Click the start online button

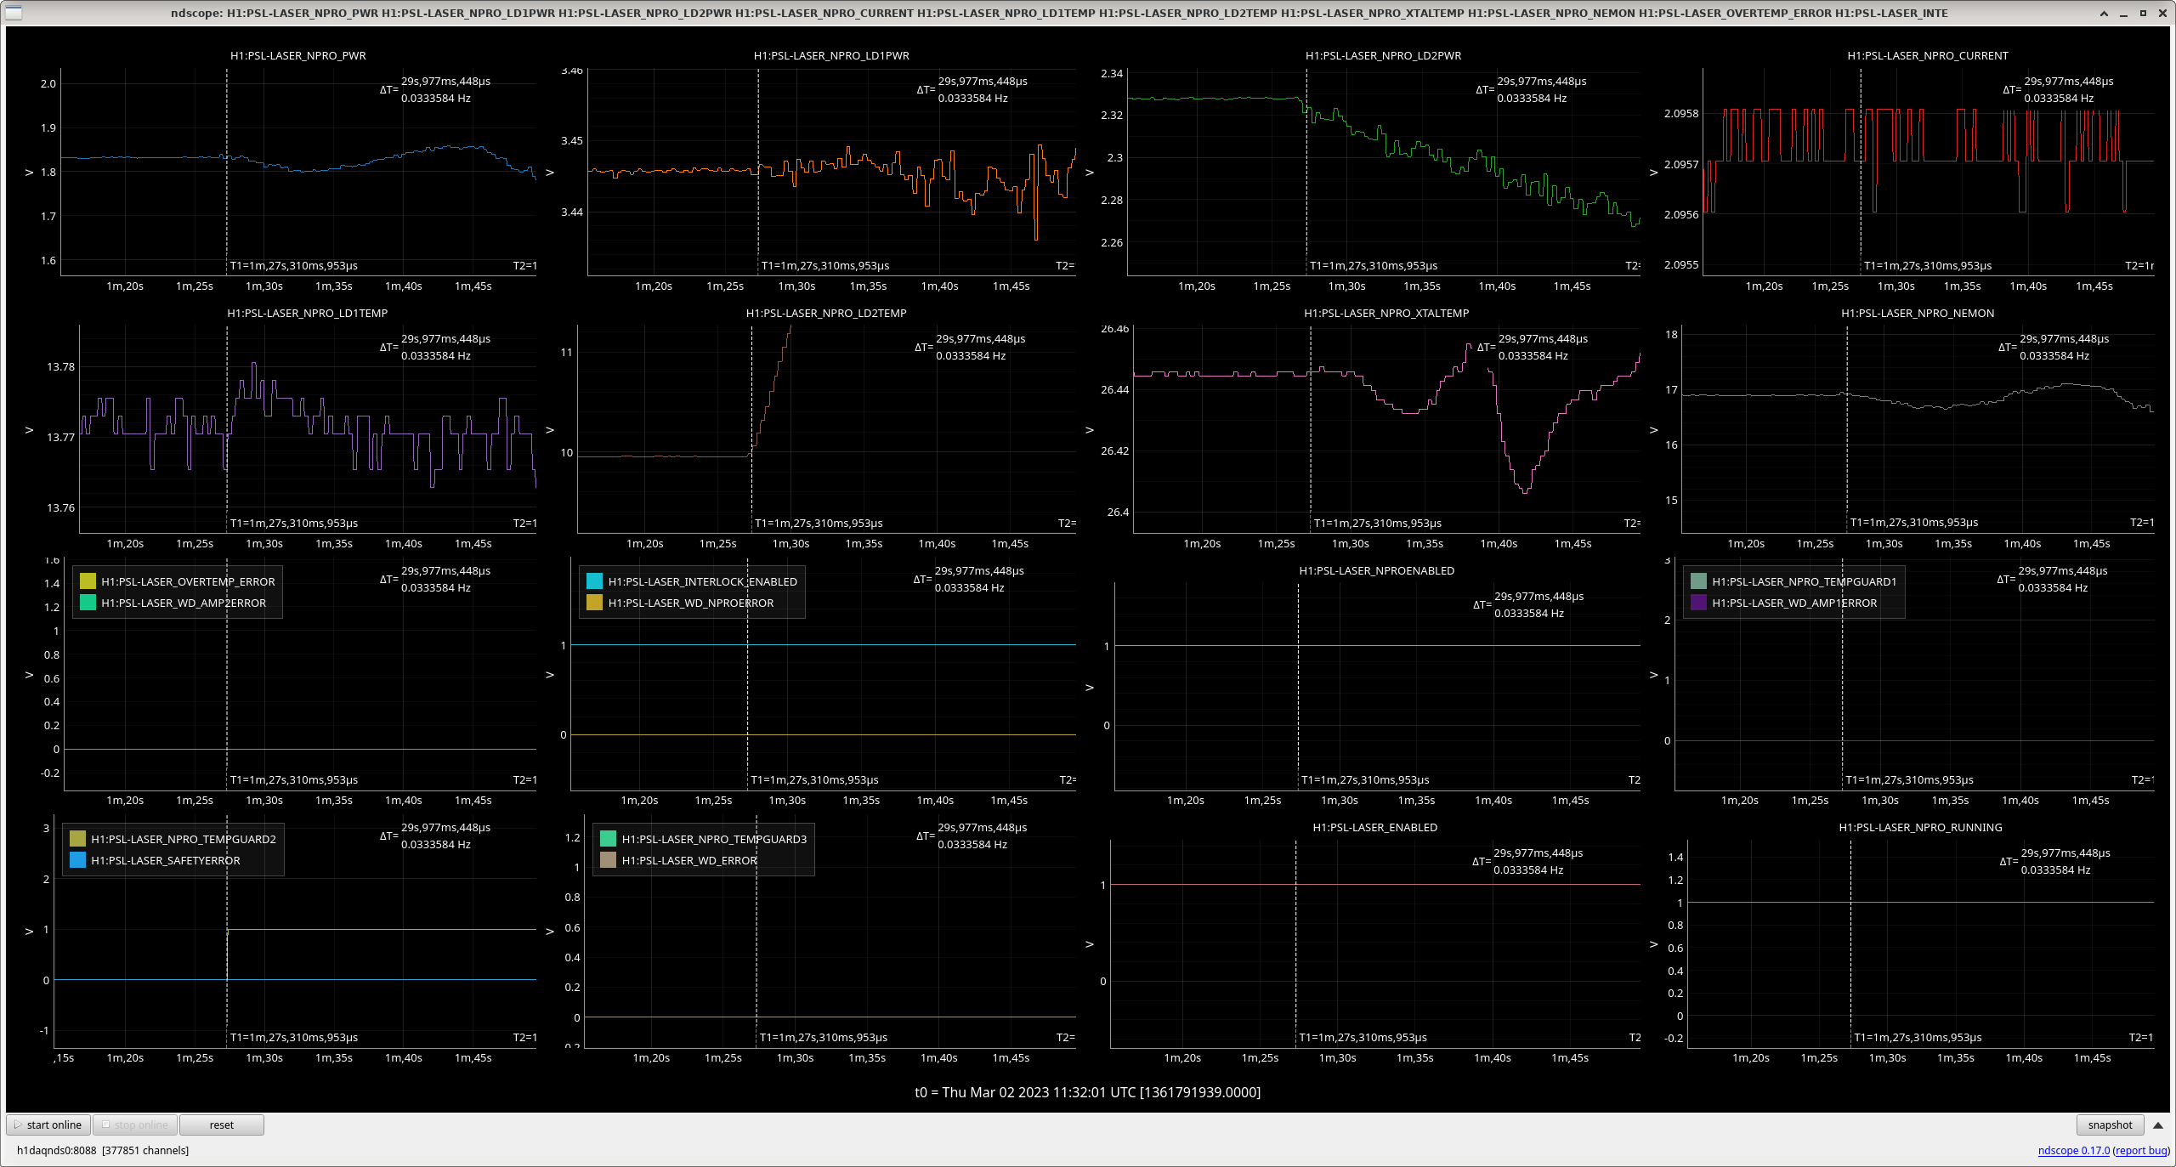pyautogui.click(x=48, y=1125)
